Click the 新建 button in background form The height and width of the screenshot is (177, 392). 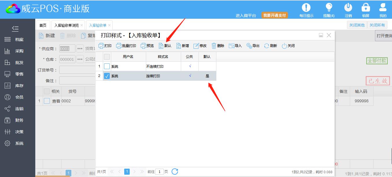(47, 35)
